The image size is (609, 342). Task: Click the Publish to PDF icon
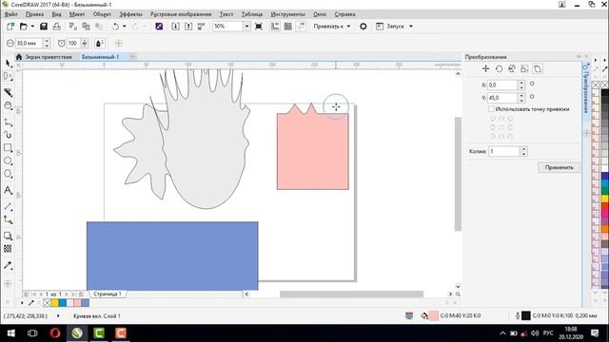click(x=201, y=27)
